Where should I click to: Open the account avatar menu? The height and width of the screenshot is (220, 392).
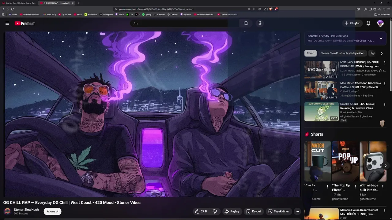tap(380, 23)
